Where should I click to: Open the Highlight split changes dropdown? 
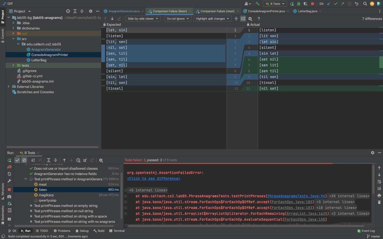[x=212, y=19]
